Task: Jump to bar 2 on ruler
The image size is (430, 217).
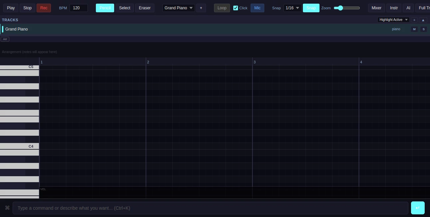Action: point(148,62)
